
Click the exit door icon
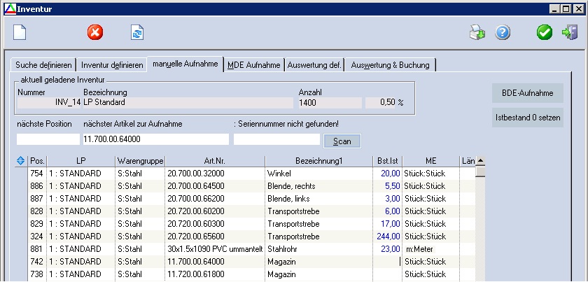point(569,32)
